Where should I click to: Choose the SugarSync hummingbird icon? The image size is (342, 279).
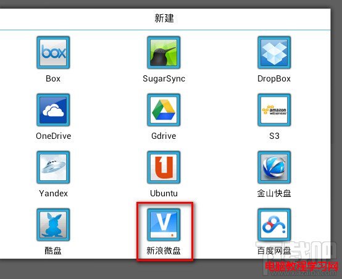click(x=164, y=52)
